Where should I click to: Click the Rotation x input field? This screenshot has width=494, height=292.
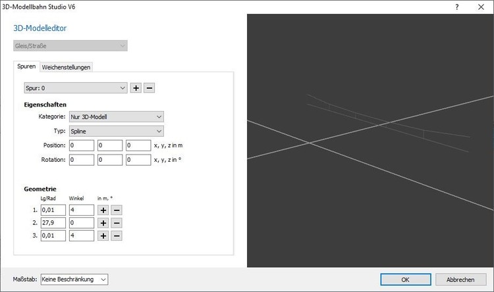pos(82,160)
